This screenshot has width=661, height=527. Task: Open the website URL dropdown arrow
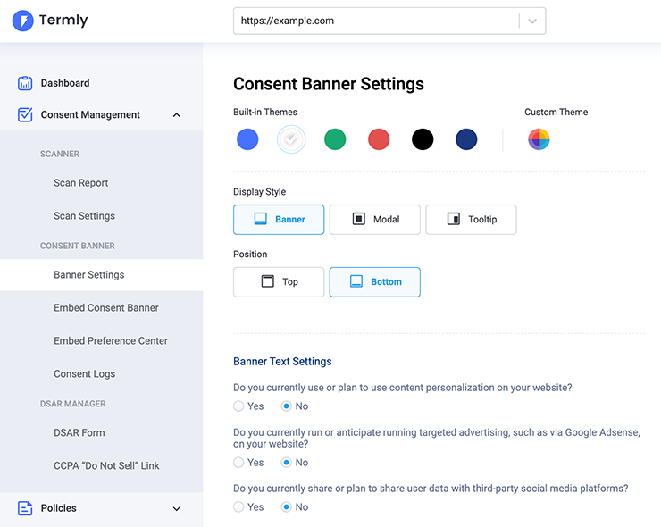[532, 21]
